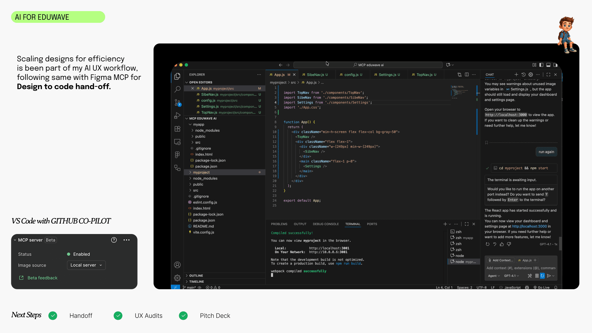This screenshot has height=333, width=592.
Task: Expand the src folder under myapp
Action: click(x=198, y=142)
